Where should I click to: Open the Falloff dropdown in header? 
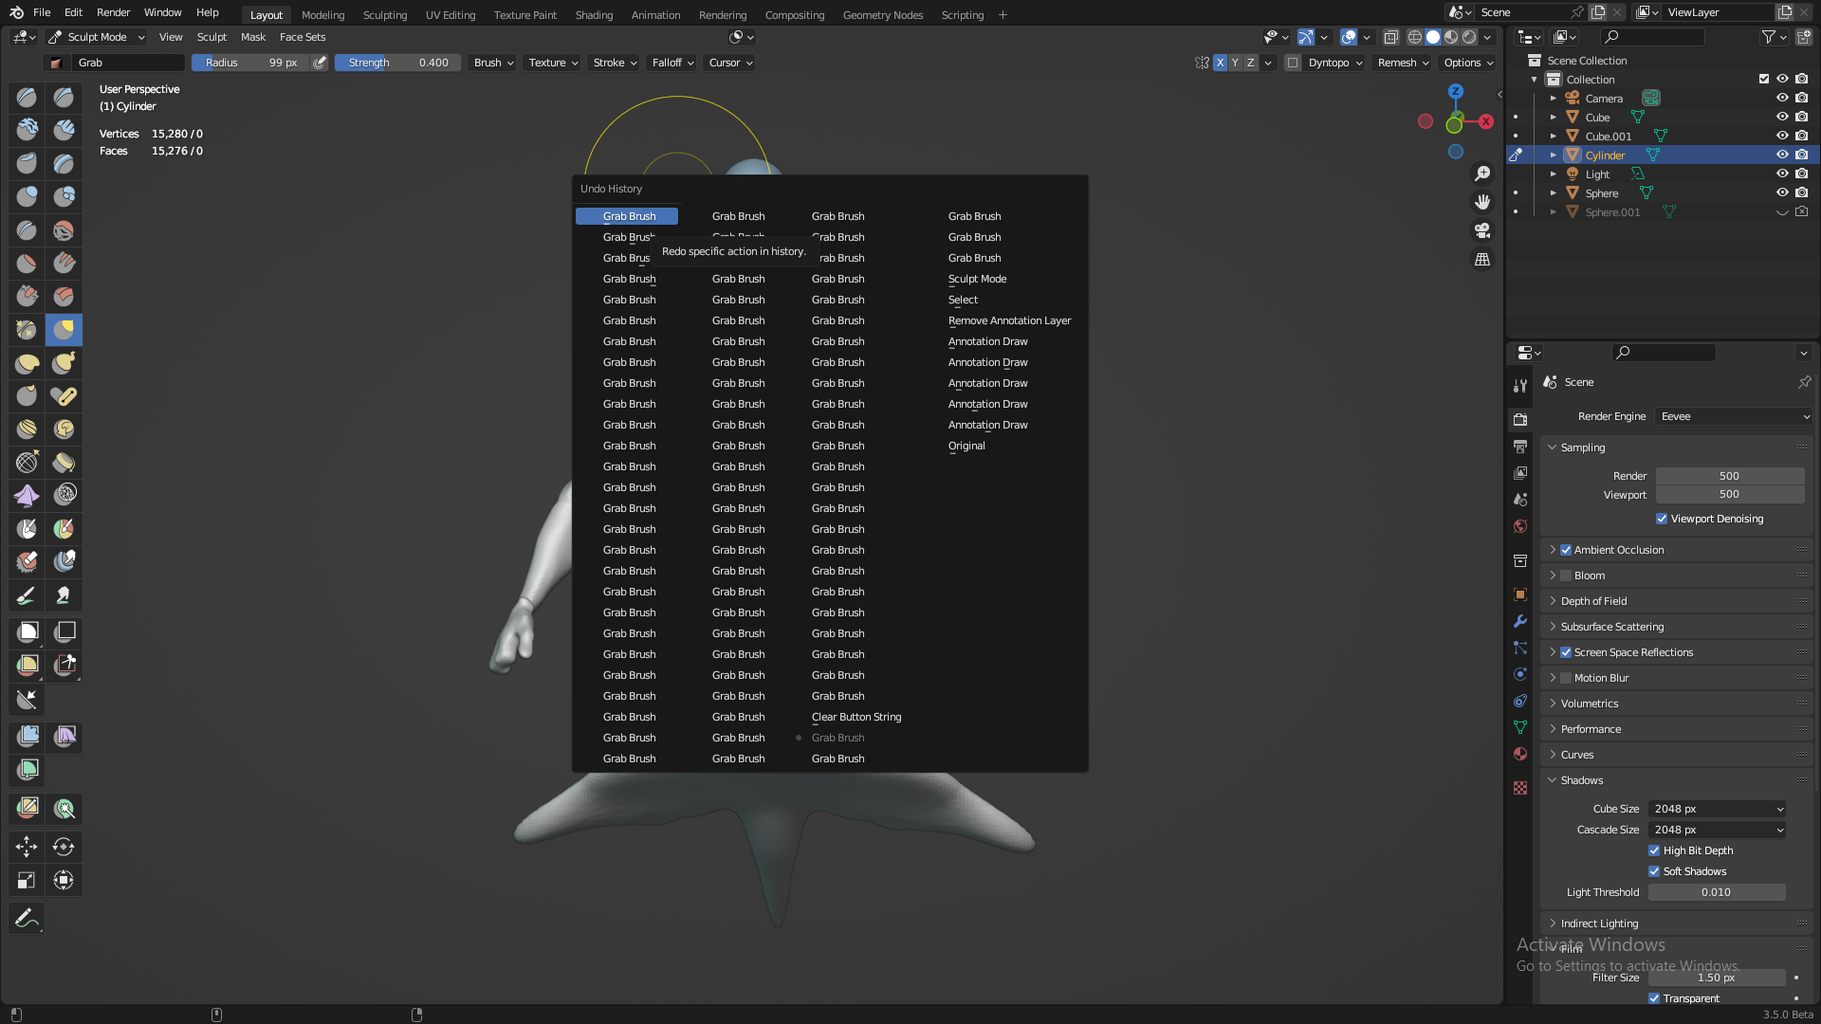coord(672,63)
